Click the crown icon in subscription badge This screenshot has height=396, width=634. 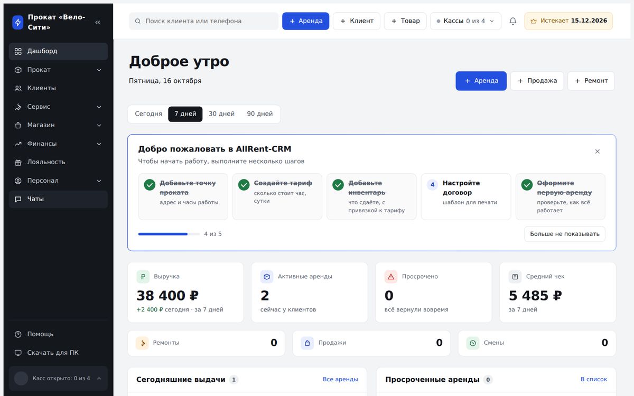(x=534, y=21)
